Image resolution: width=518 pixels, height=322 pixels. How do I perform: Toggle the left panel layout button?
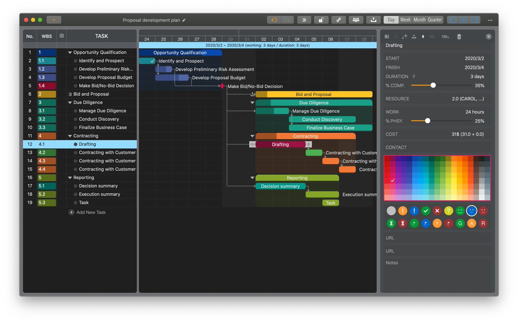click(453, 20)
